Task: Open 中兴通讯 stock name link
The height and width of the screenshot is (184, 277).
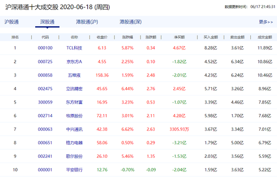Action: pyautogui.click(x=74, y=129)
